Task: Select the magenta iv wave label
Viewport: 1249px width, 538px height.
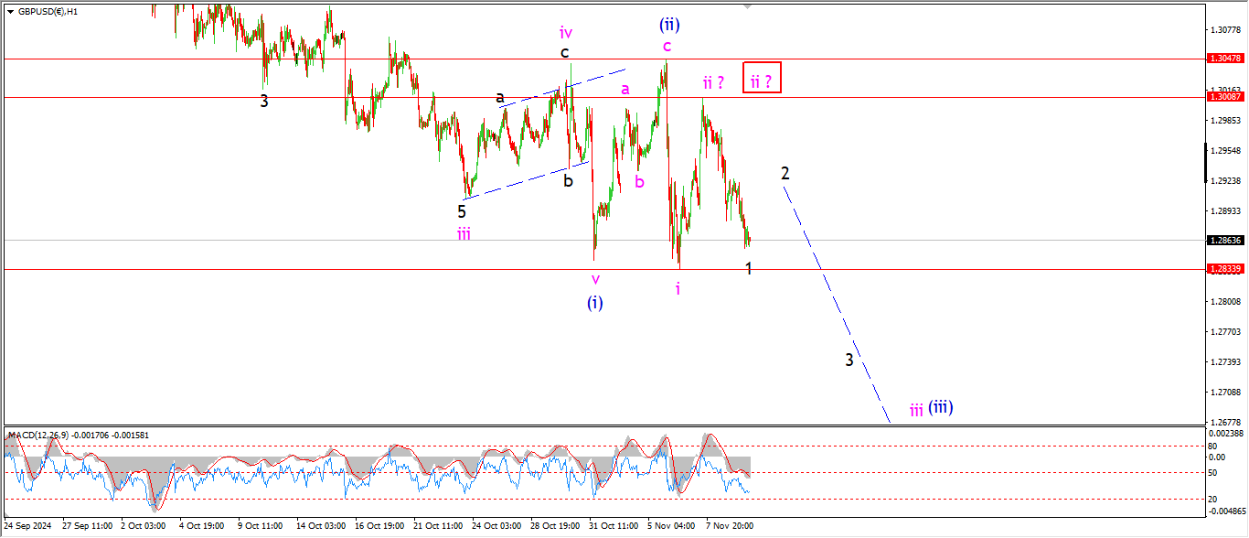Action: [567, 33]
